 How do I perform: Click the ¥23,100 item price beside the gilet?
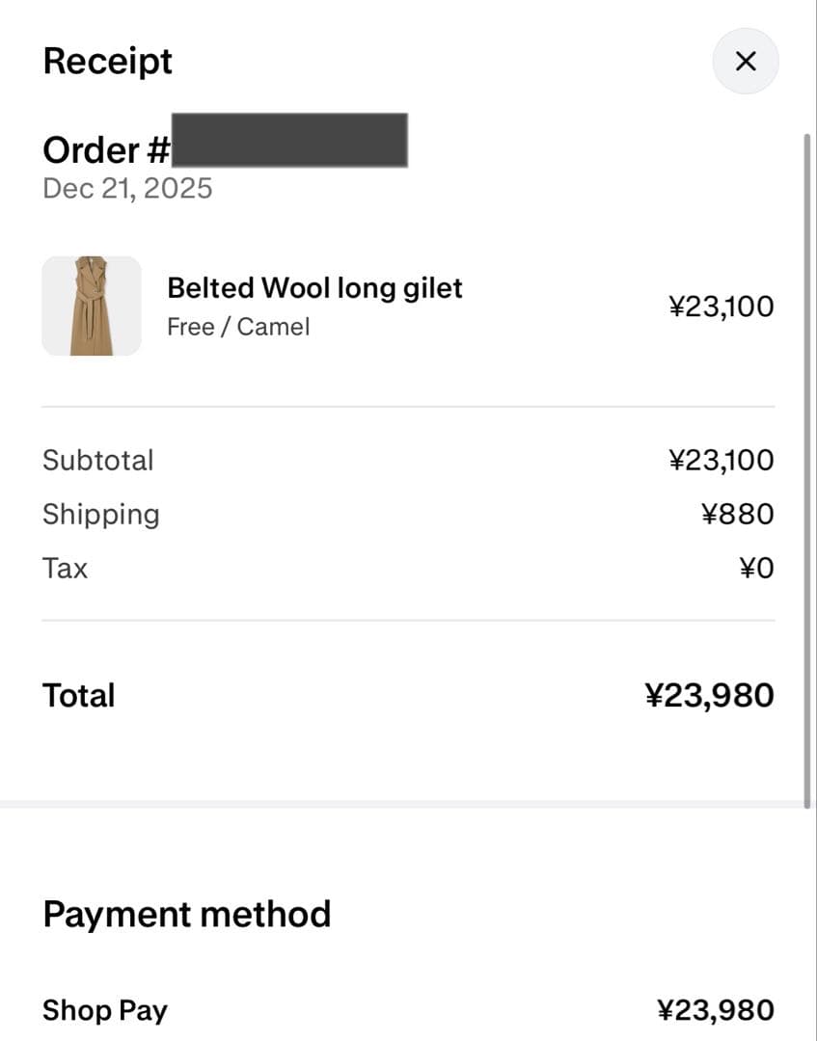pyautogui.click(x=721, y=307)
